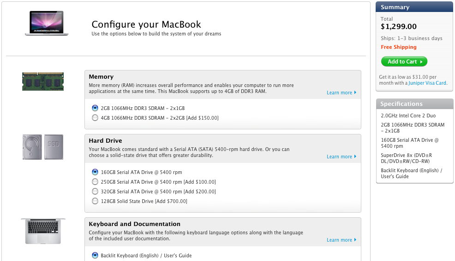The image size is (455, 261).
Task: Click the Free Shipping text
Action: pyautogui.click(x=399, y=47)
